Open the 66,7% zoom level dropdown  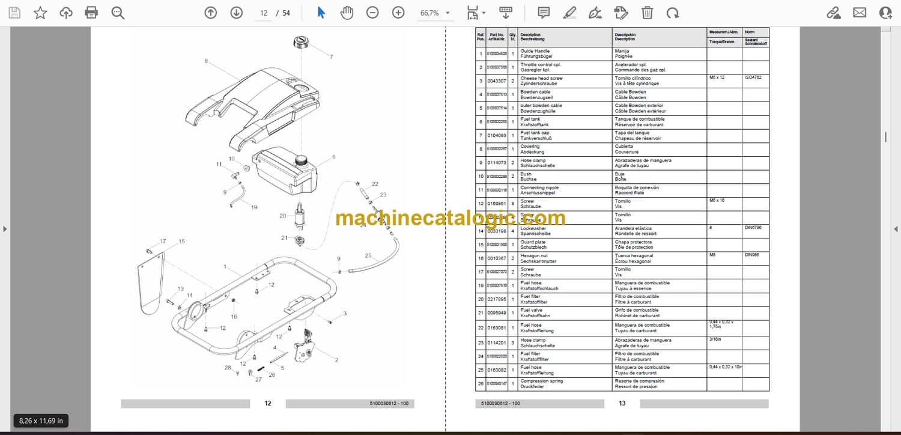(435, 13)
